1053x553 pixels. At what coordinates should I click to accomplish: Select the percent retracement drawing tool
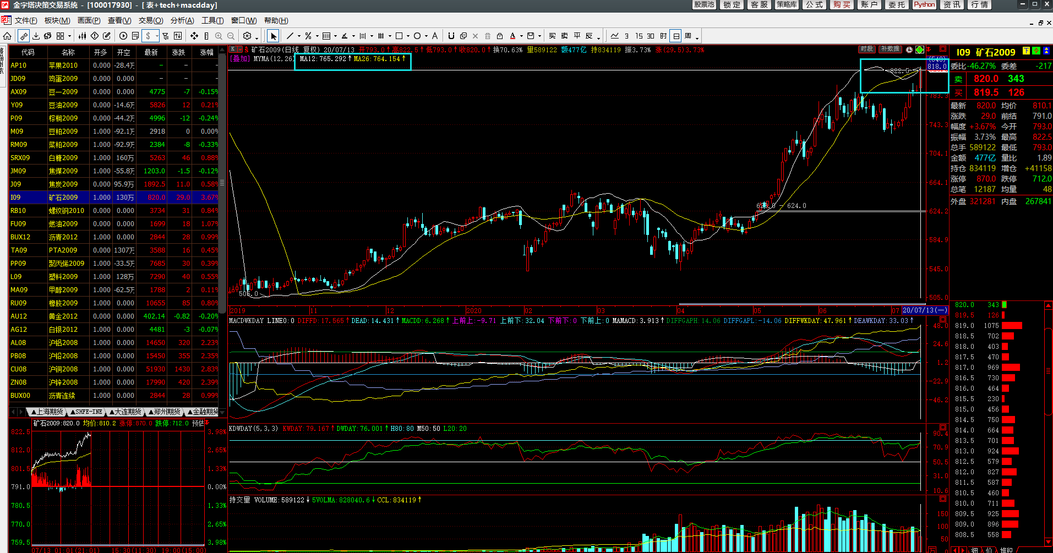point(308,36)
